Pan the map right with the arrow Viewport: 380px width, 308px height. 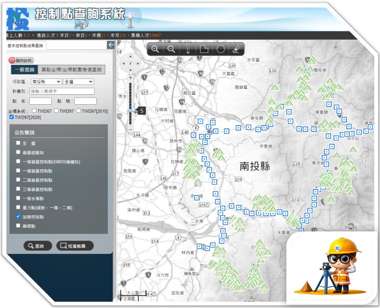pyautogui.click(x=137, y=64)
